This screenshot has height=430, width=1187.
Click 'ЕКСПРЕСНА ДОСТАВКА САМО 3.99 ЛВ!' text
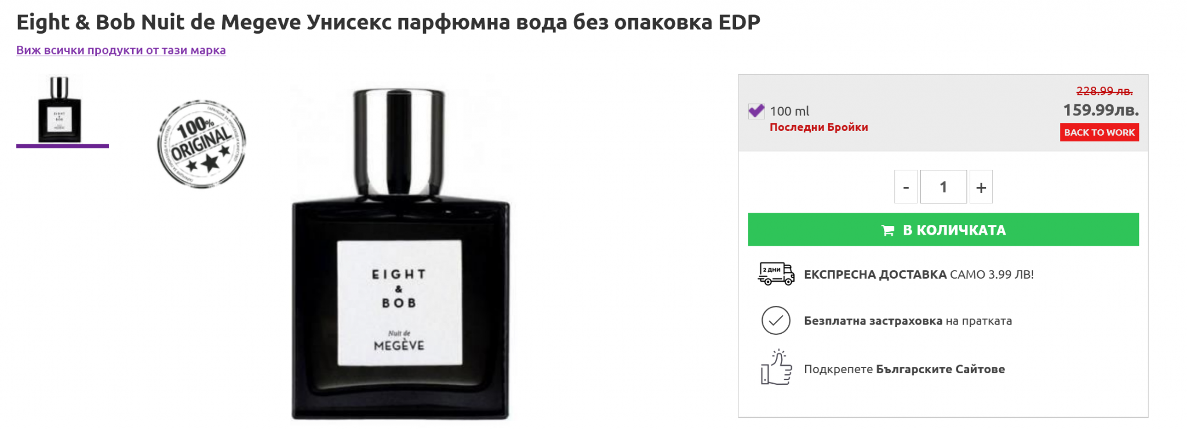tap(919, 275)
